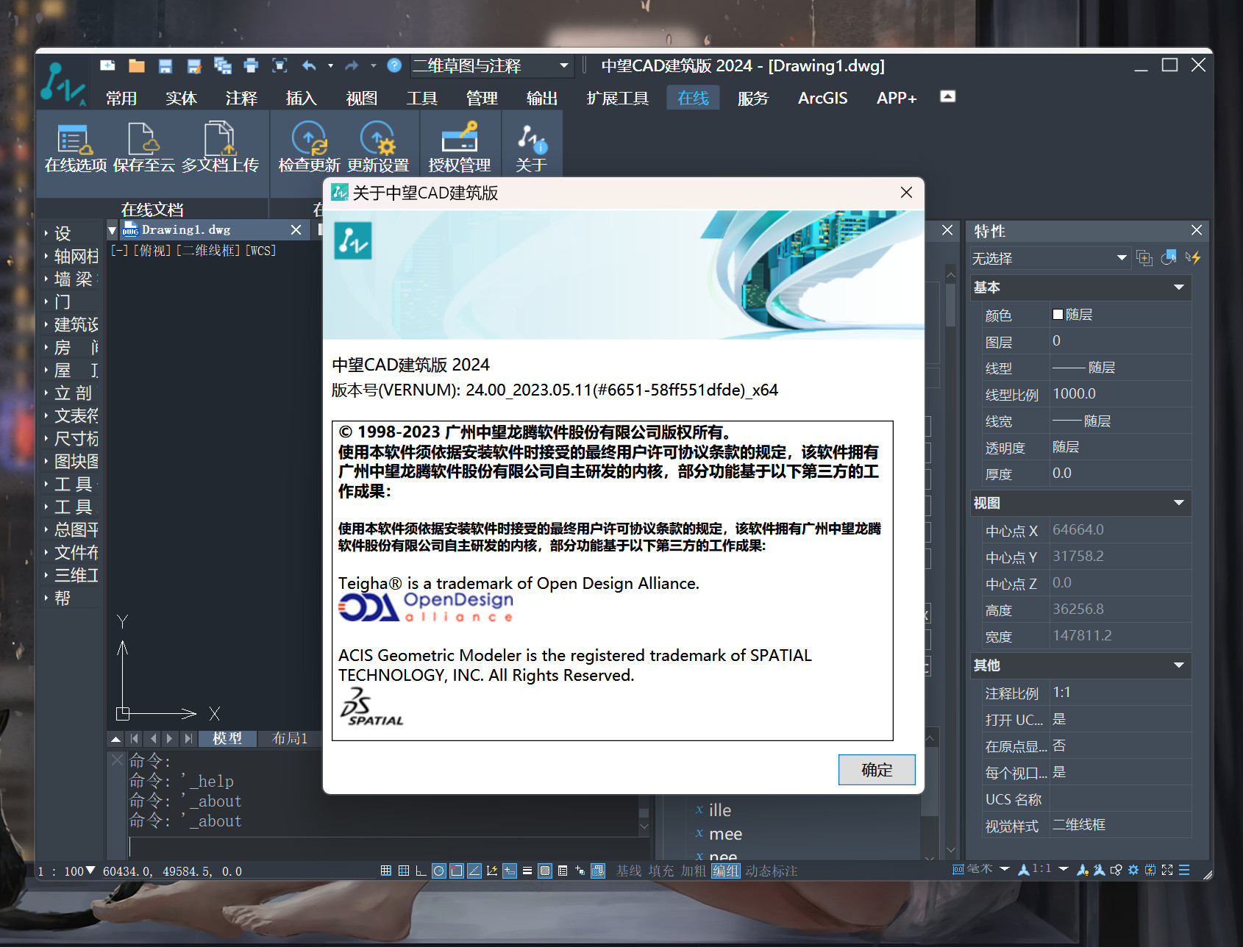The image size is (1243, 947).
Task: Open the status bar customize menu icon
Action: (1184, 870)
